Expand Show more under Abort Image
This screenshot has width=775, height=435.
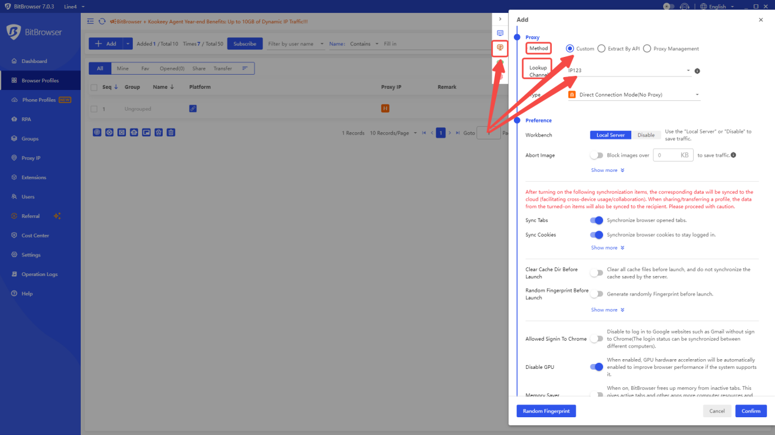pos(607,170)
